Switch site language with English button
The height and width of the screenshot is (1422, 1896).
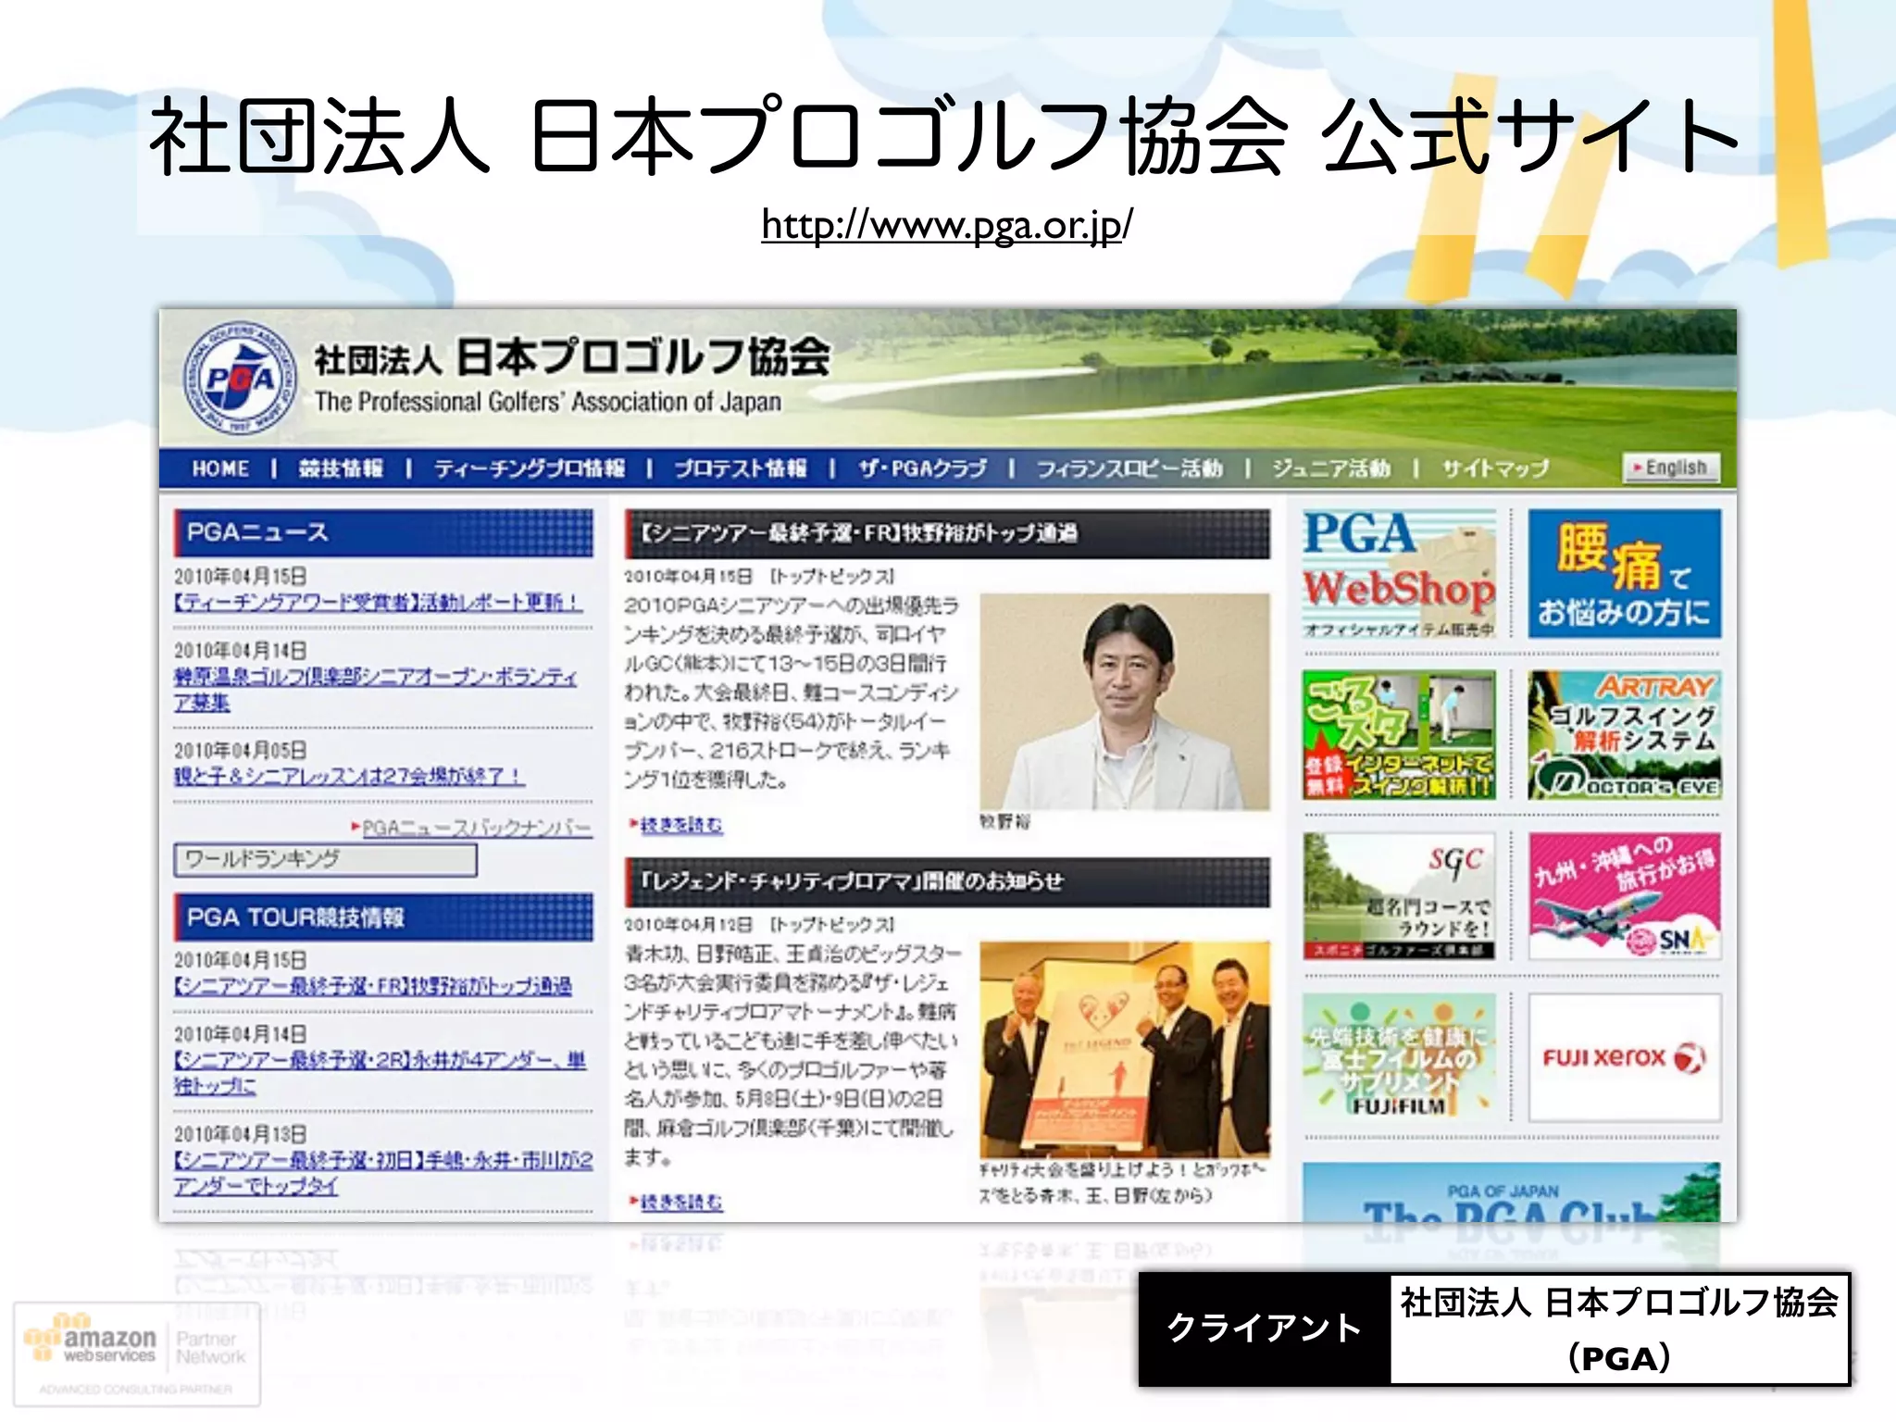point(1671,468)
